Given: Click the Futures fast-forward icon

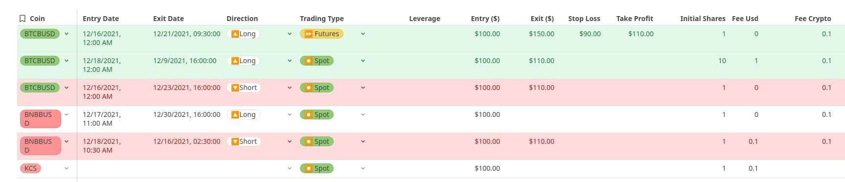Looking at the screenshot, I should point(308,34).
